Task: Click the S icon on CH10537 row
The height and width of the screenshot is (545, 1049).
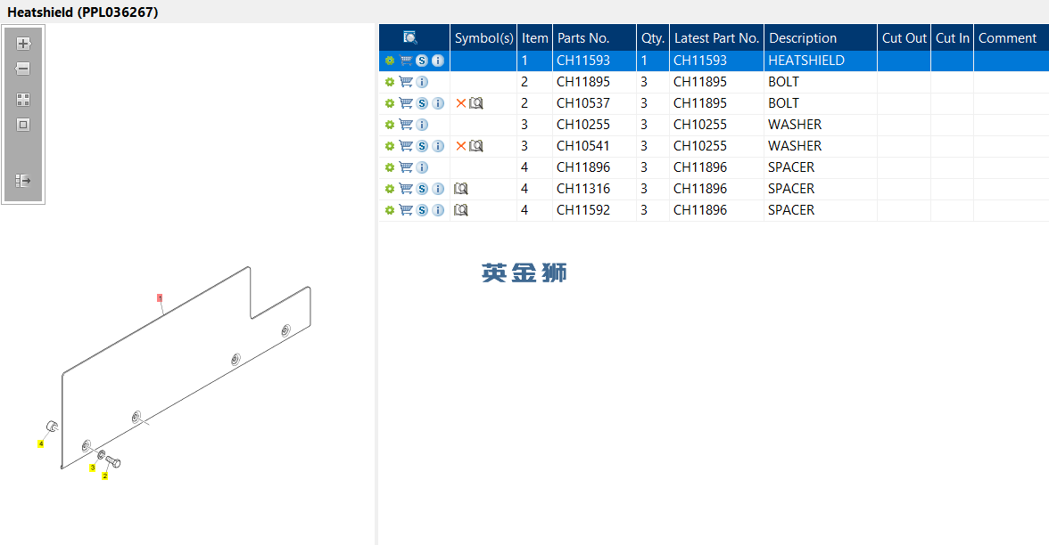Action: pyautogui.click(x=421, y=103)
